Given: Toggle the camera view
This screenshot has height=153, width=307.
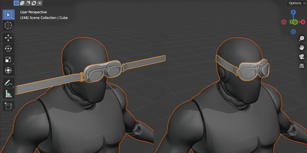Looking at the screenshot, I should 302,57.
